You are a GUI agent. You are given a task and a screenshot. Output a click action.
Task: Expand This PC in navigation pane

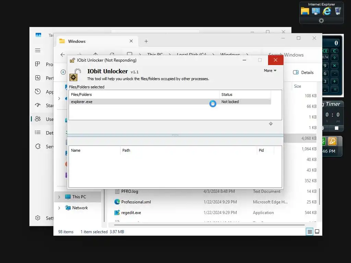pos(59,197)
